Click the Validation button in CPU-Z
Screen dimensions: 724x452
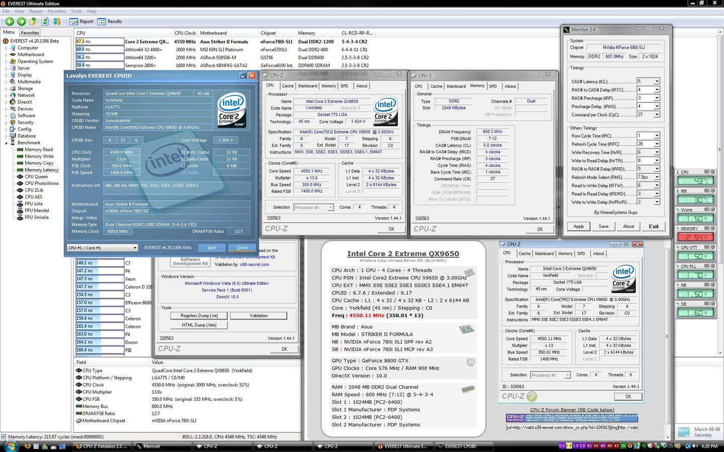[258, 316]
